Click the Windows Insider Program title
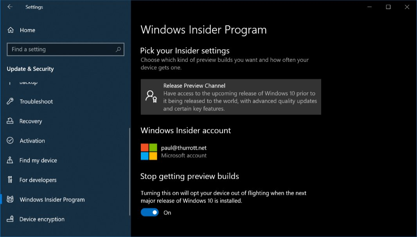The width and height of the screenshot is (417, 237). 203,30
